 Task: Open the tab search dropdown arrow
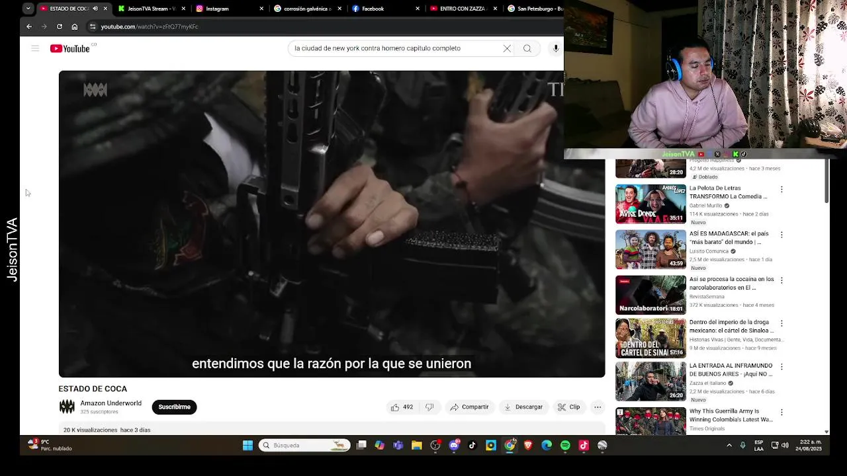point(28,9)
